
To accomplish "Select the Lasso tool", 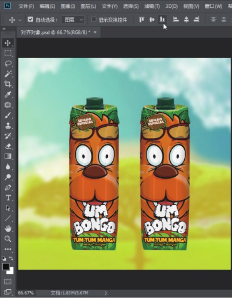I will 8,63.
